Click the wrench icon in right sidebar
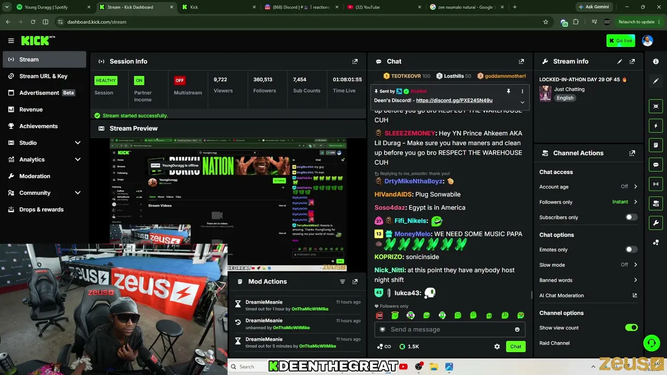 click(656, 223)
